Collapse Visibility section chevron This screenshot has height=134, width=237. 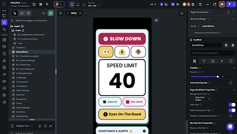(x=234, y=68)
